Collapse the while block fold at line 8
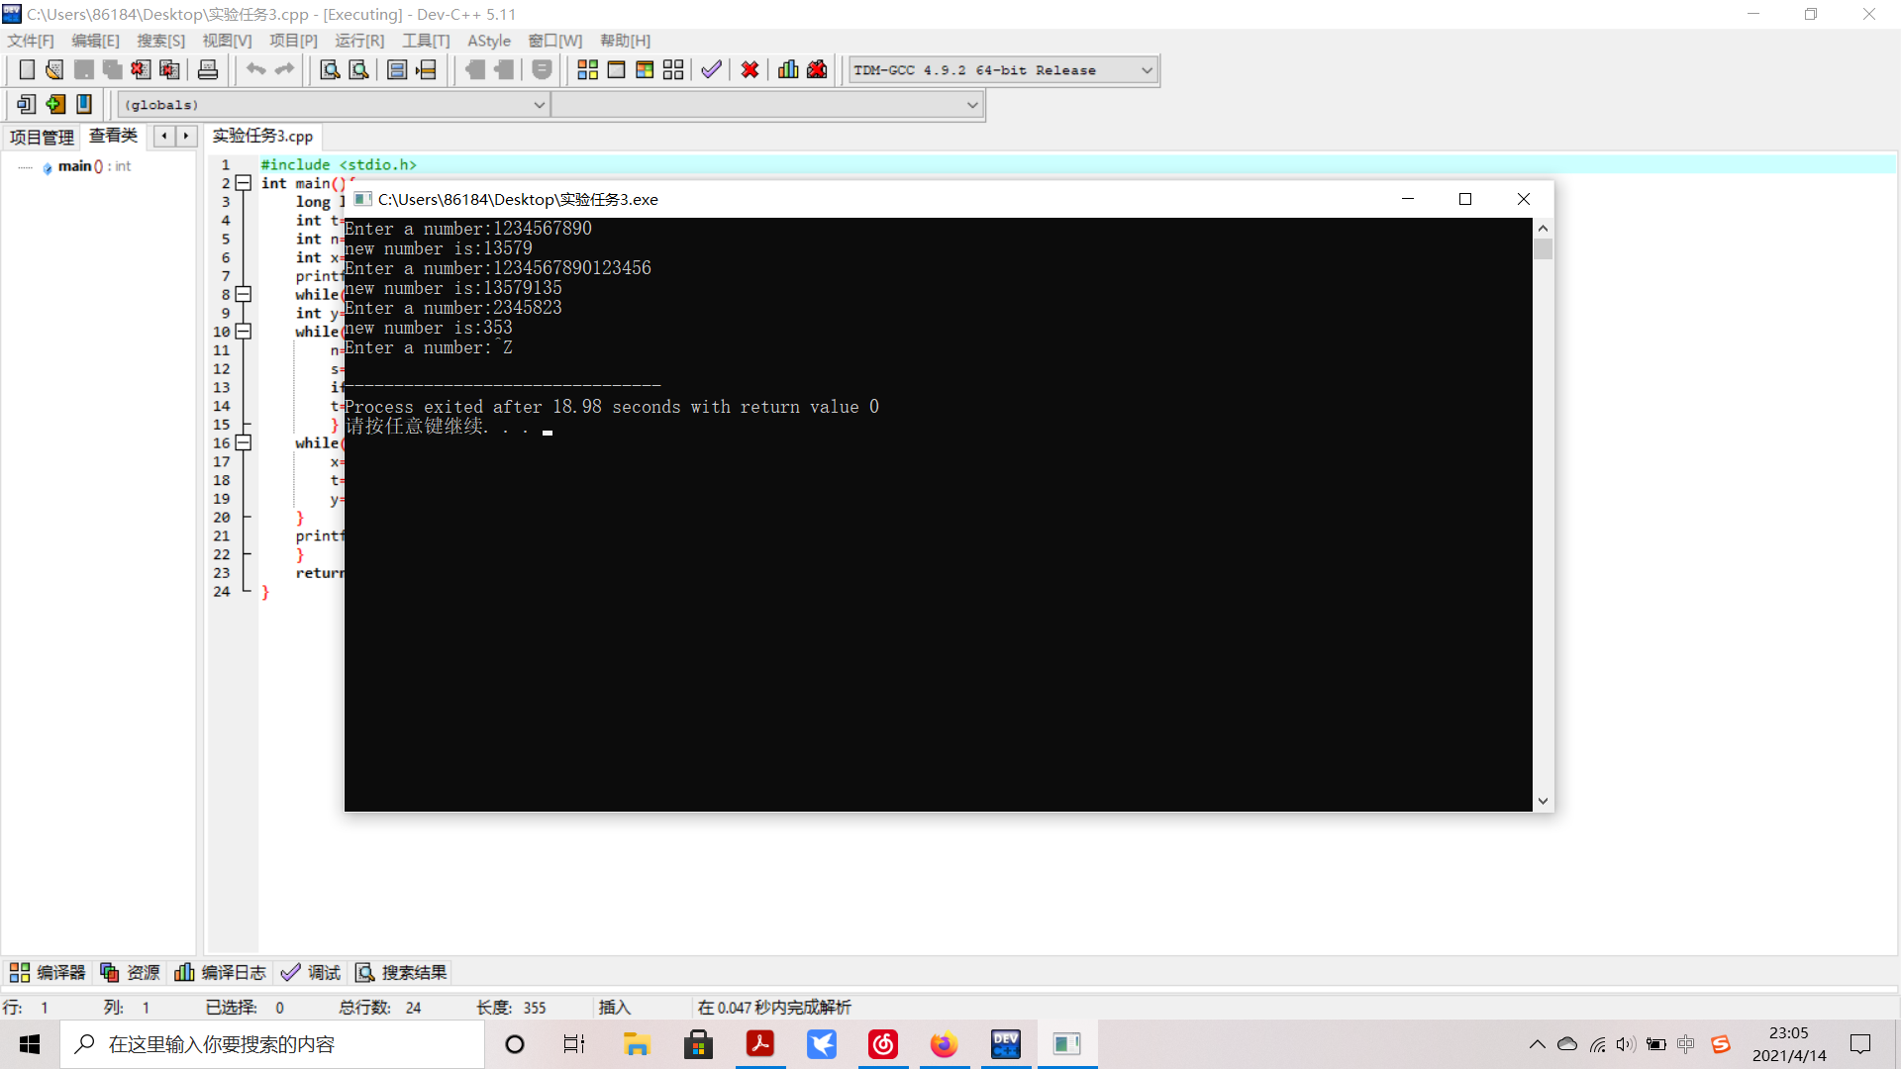 (243, 294)
